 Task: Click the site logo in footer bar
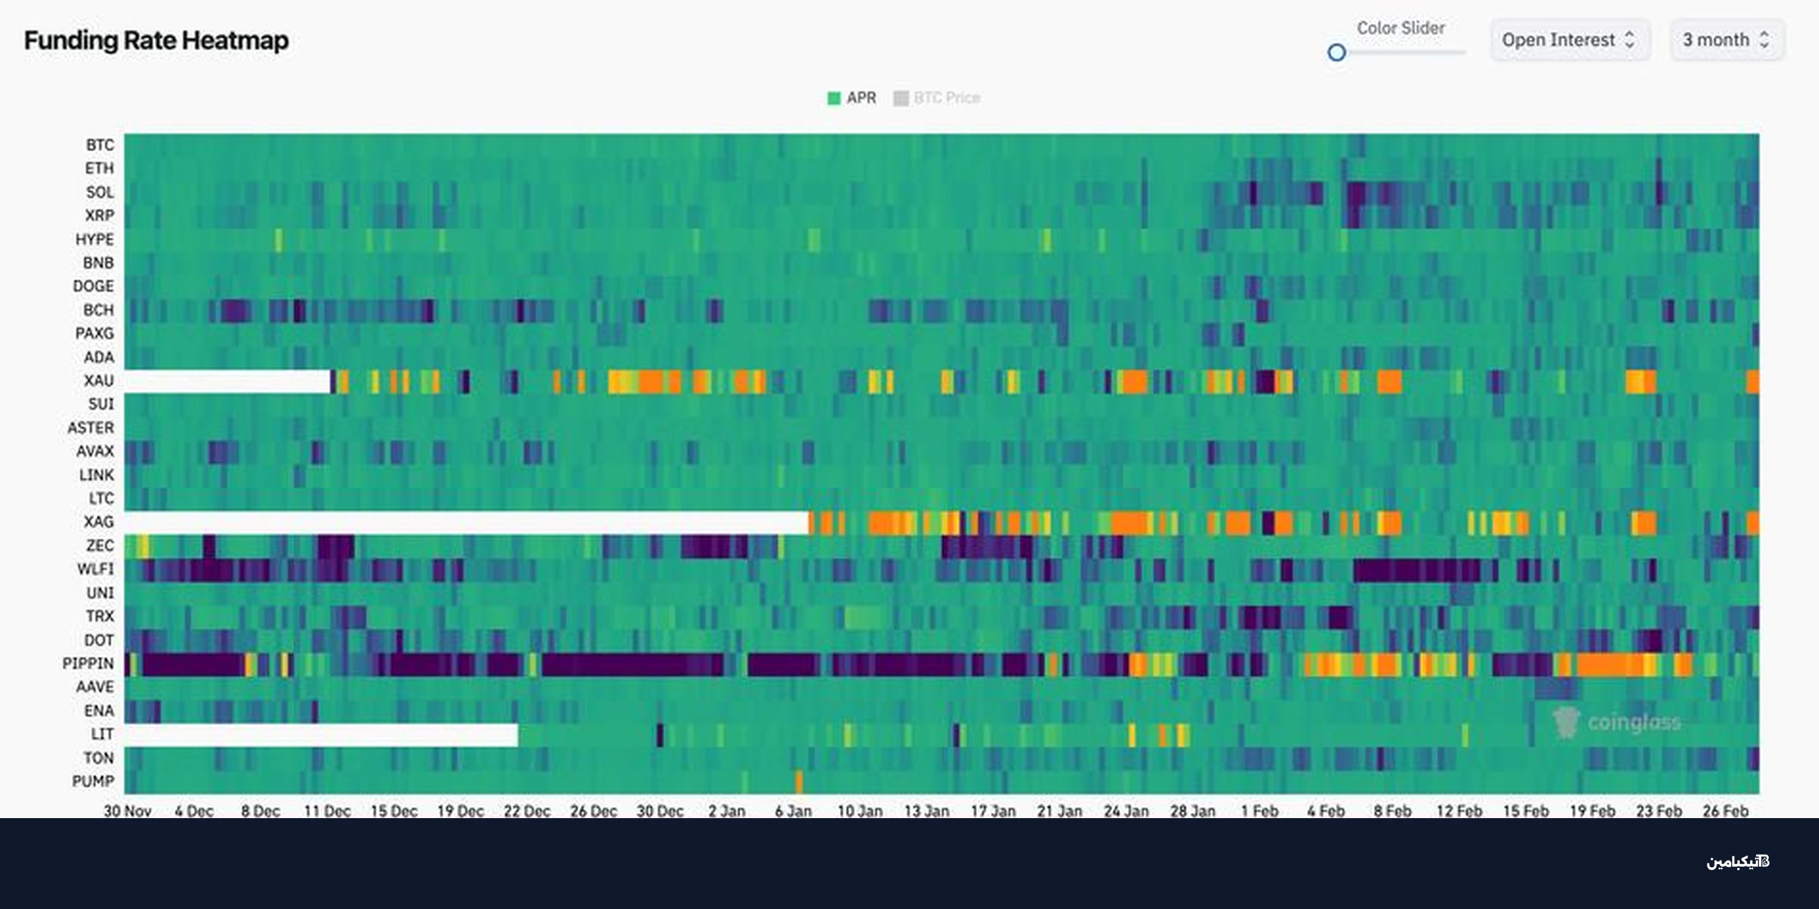tap(1737, 862)
